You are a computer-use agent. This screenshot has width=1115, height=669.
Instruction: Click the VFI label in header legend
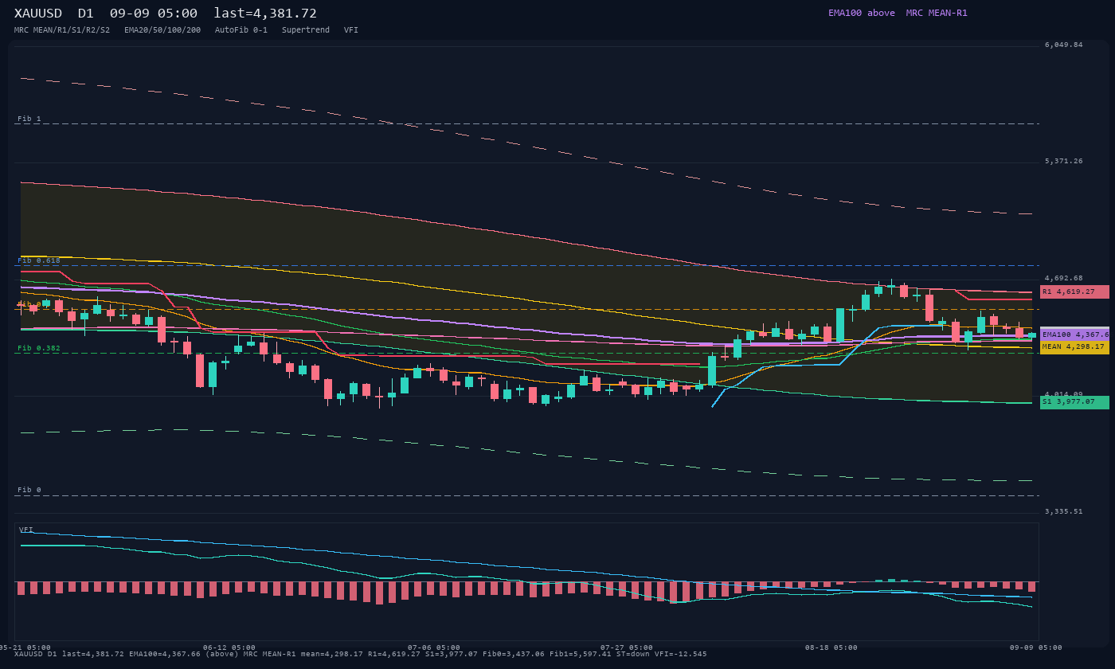click(351, 30)
